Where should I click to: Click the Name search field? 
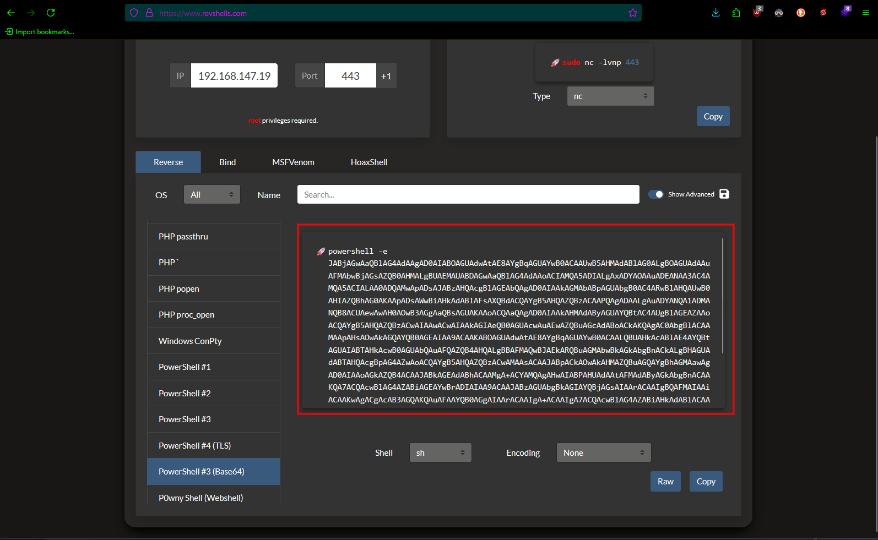click(x=468, y=194)
